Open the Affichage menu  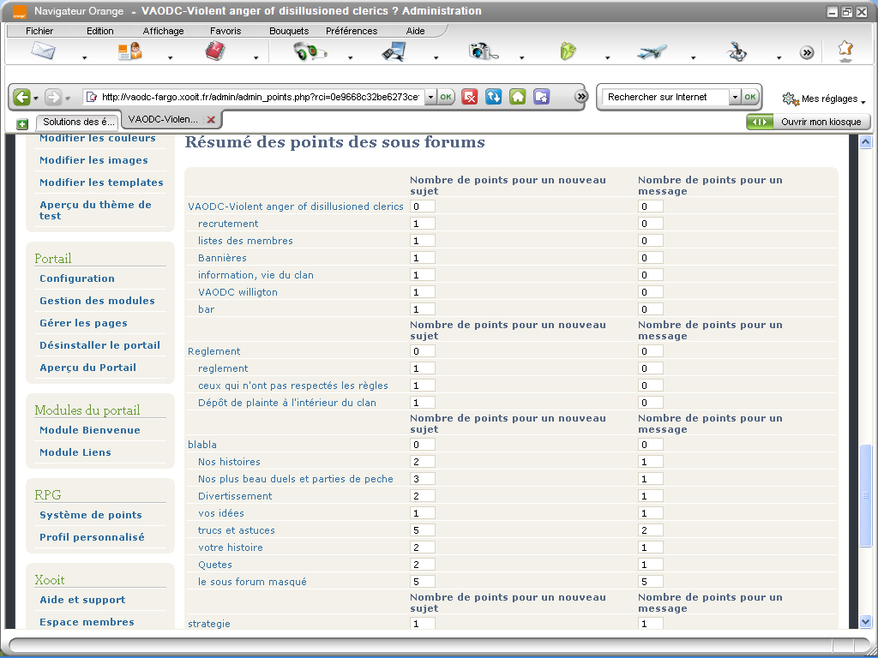[x=163, y=31]
